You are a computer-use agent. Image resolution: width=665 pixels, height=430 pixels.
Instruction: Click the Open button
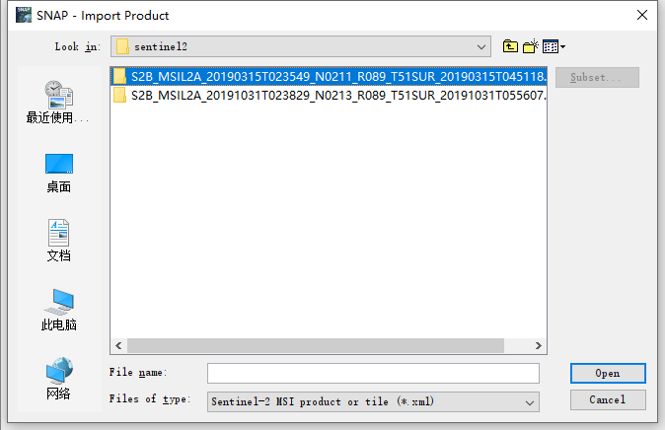[608, 373]
